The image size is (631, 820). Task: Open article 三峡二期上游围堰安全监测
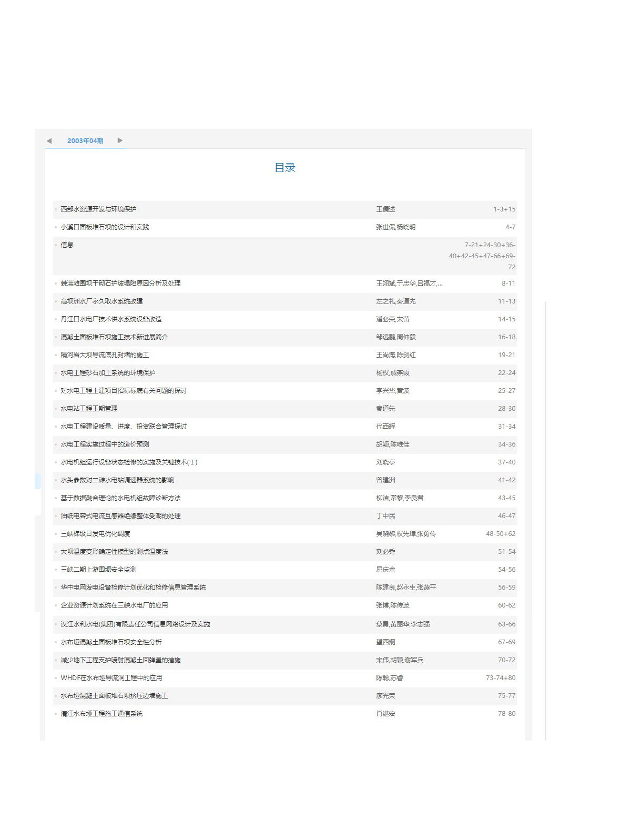98,570
